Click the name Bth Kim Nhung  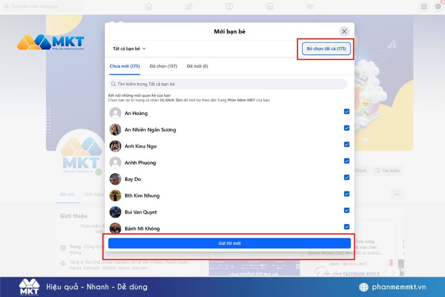142,196
